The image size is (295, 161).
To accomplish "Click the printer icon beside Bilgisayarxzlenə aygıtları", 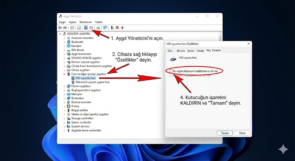I will (69, 90).
